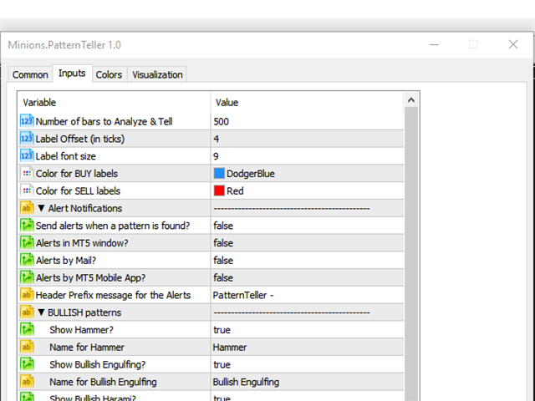Pick the DodgerBlue color swatch

coord(219,174)
